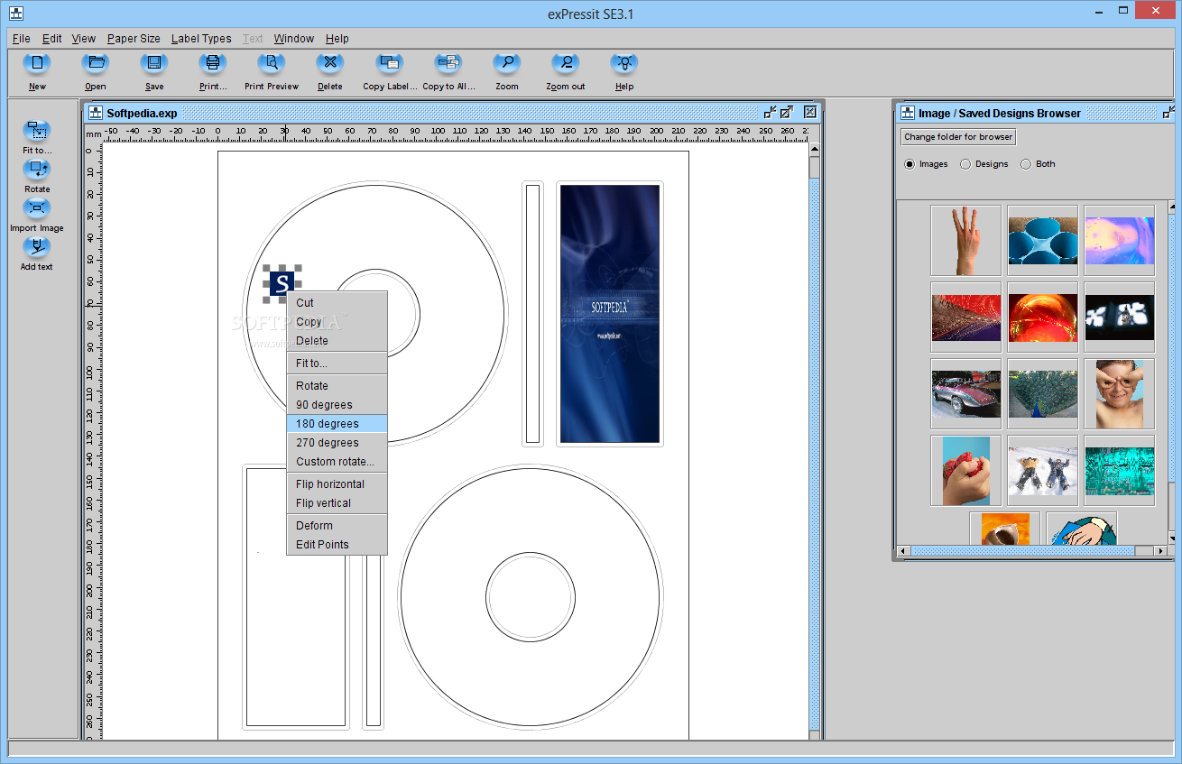
Task: Open the Label Types menu
Action: [201, 39]
